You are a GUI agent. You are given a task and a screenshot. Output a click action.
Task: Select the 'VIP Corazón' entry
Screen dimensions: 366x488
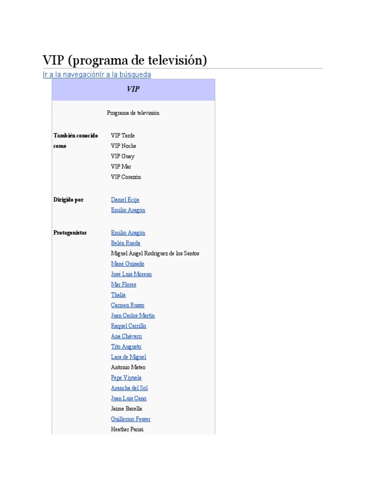coord(126,177)
